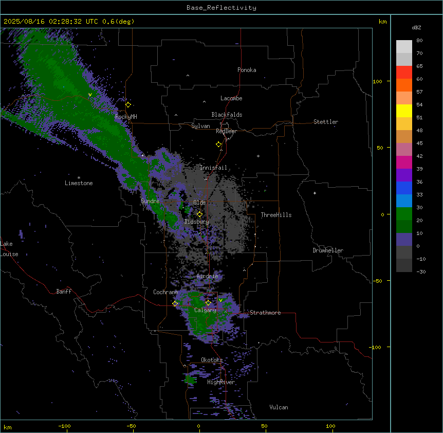Click the dBZ legend heading
The width and height of the screenshot is (443, 433).
point(416,28)
